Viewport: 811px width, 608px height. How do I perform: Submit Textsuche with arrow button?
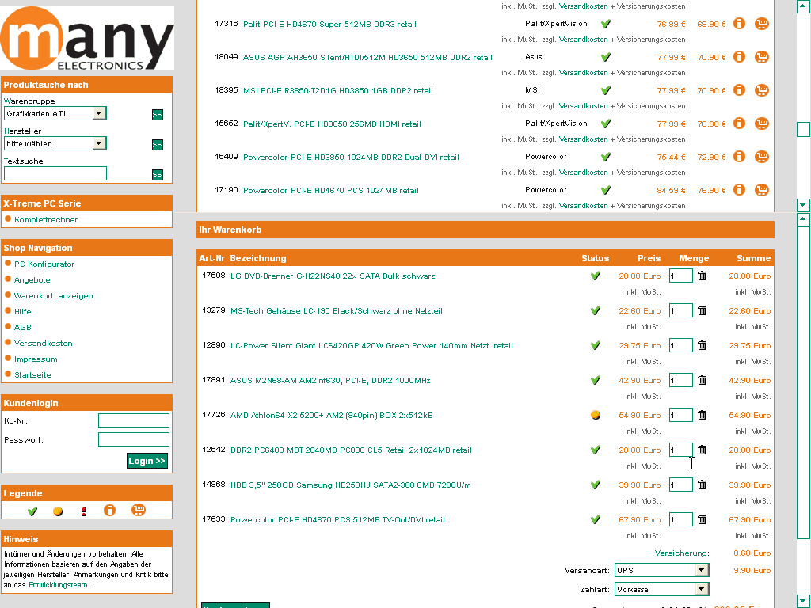[x=158, y=175]
